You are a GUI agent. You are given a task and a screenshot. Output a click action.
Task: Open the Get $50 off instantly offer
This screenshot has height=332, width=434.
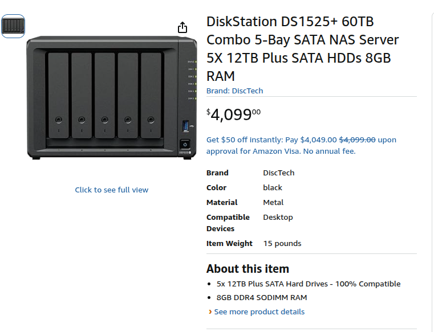[302, 145]
